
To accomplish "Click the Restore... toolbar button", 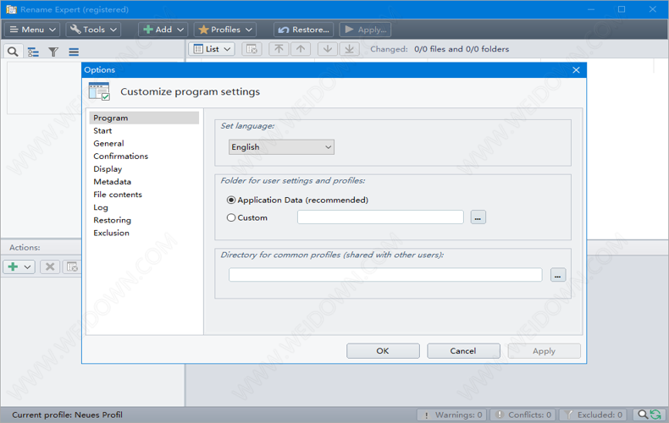I will click(x=303, y=30).
